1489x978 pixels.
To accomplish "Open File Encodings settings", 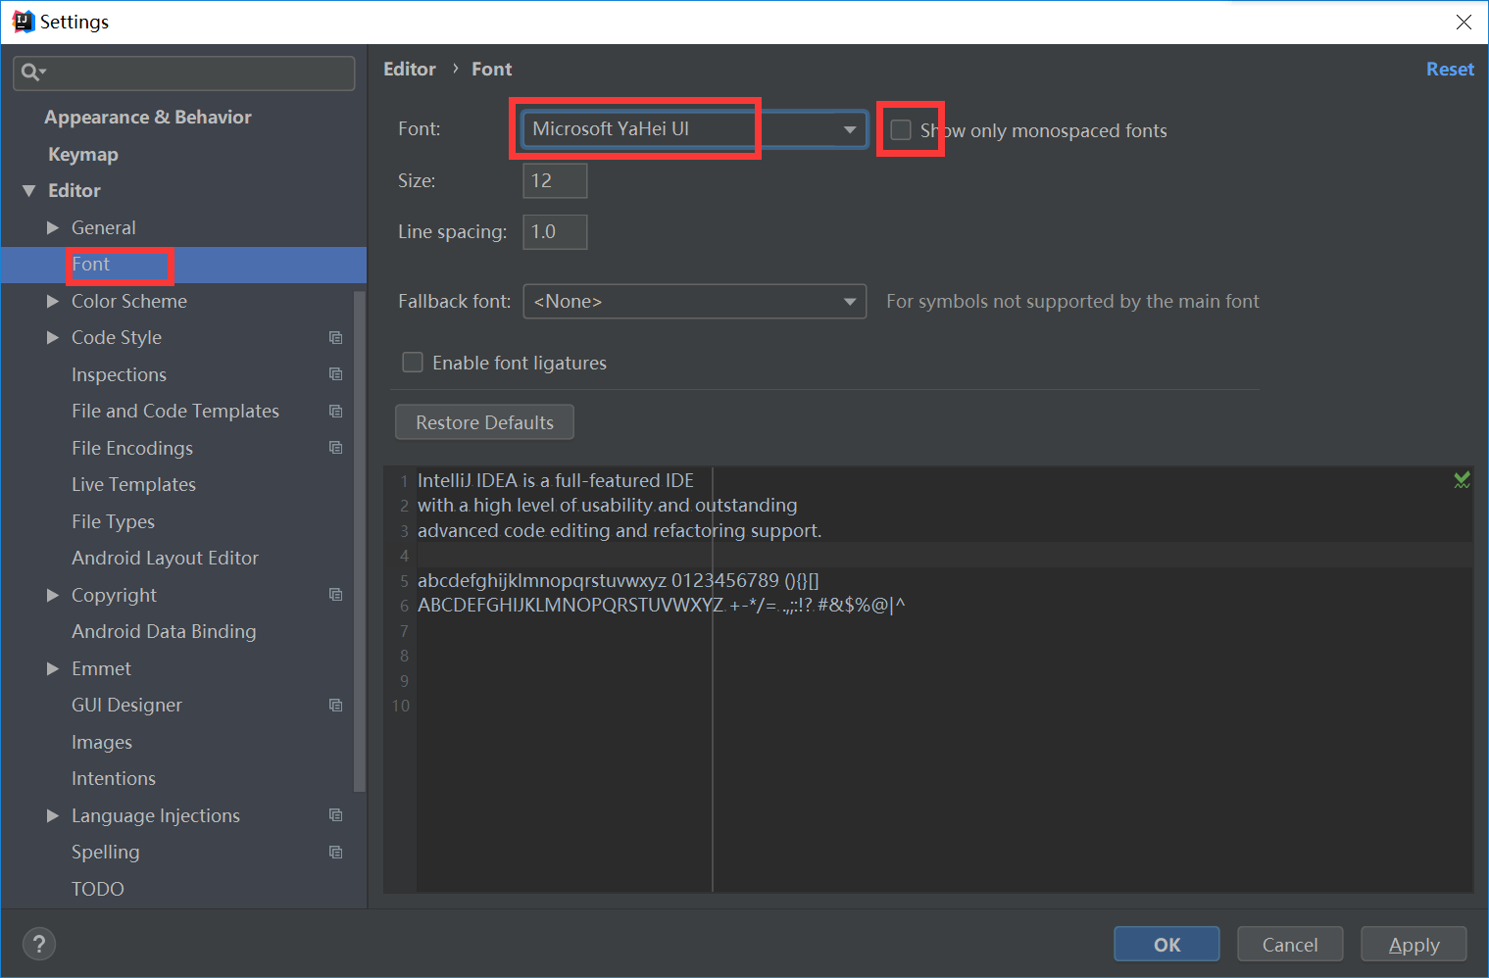I will pos(132,448).
